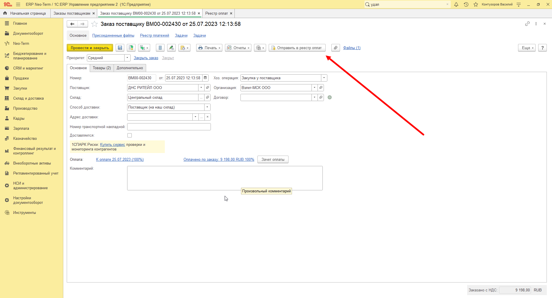
Task: Click the document movements list icon
Action: (160, 48)
